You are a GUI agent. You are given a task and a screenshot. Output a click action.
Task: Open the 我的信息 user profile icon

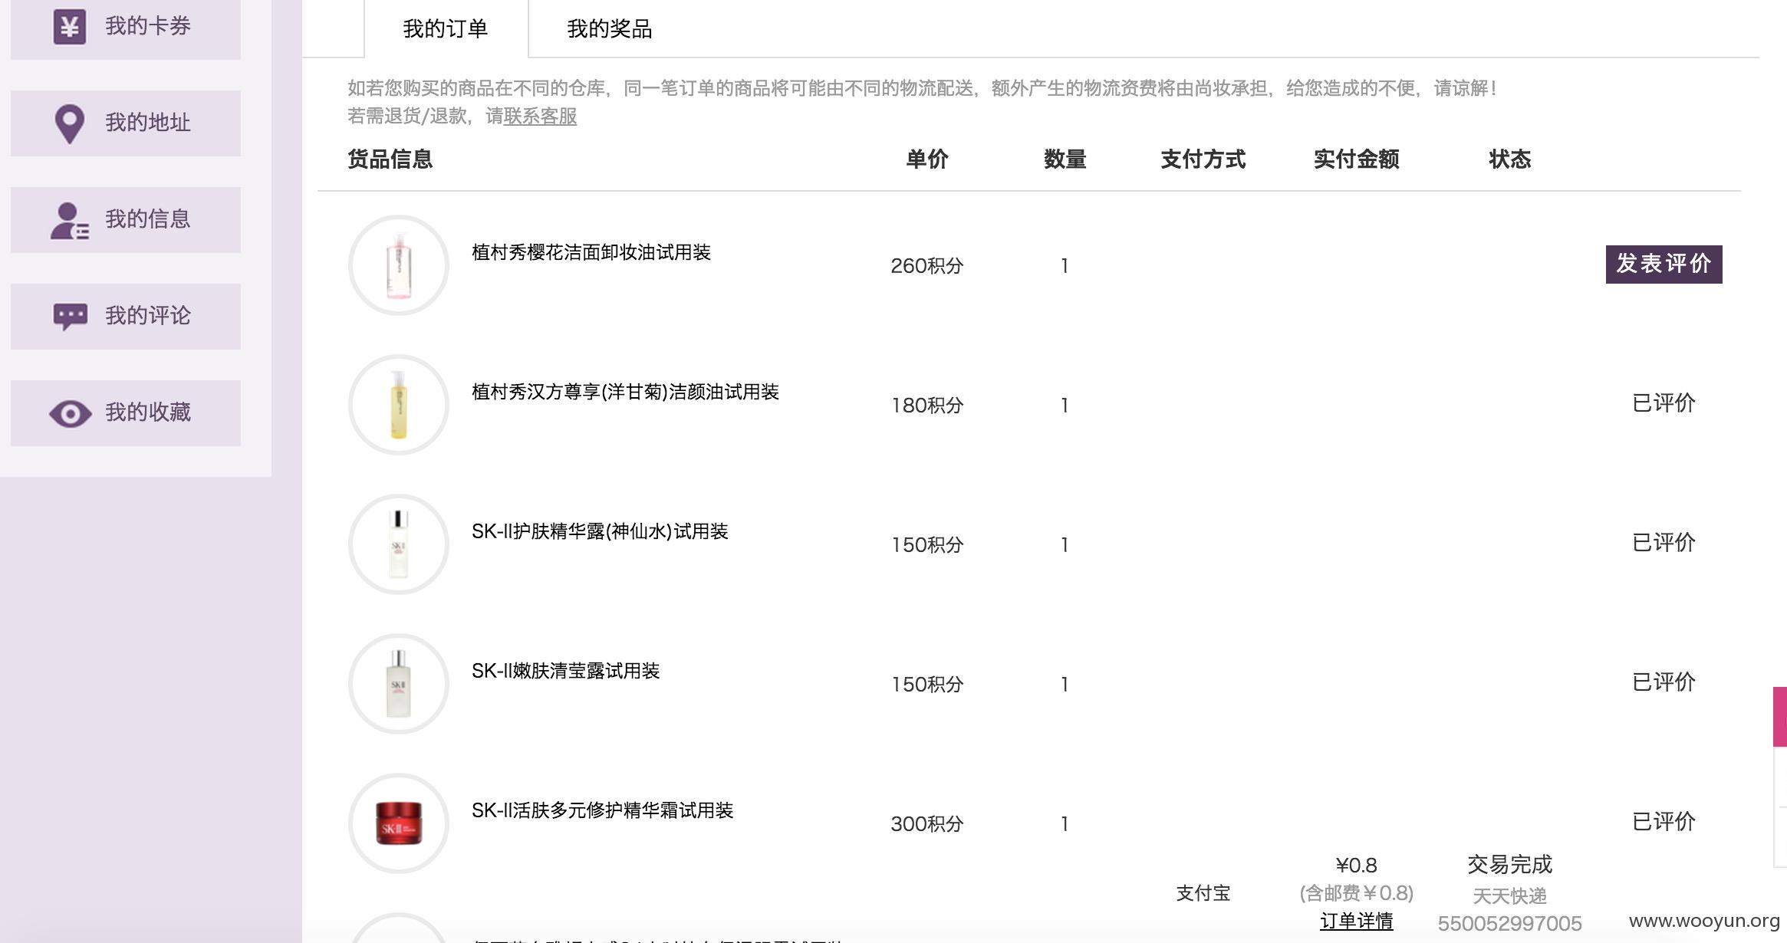point(70,221)
